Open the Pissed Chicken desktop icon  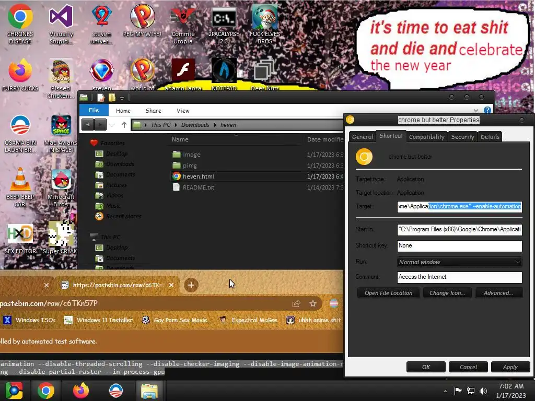(x=61, y=78)
